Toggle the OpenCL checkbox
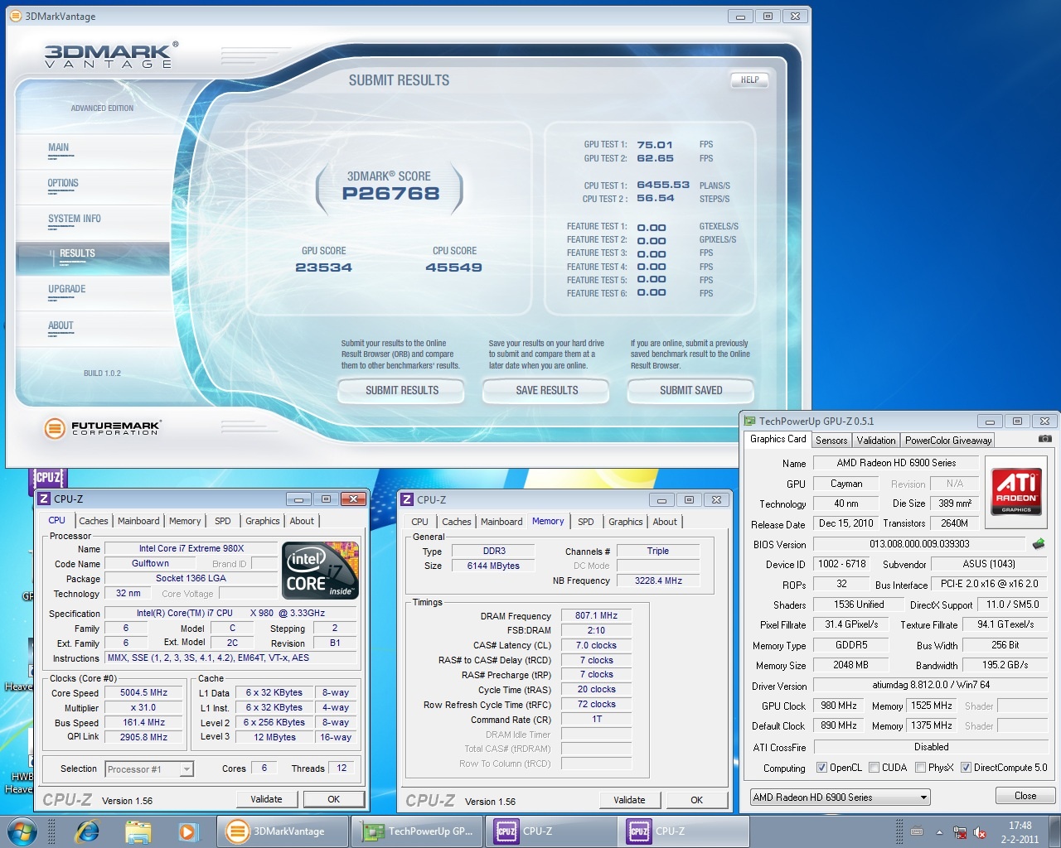 pyautogui.click(x=821, y=768)
